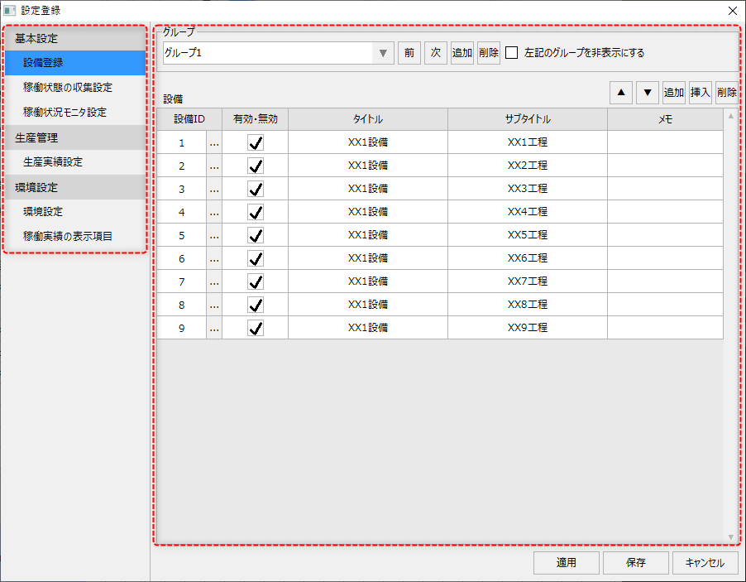
Task: Move selected equipment row up using ▲ arrow
Action: pyautogui.click(x=621, y=92)
